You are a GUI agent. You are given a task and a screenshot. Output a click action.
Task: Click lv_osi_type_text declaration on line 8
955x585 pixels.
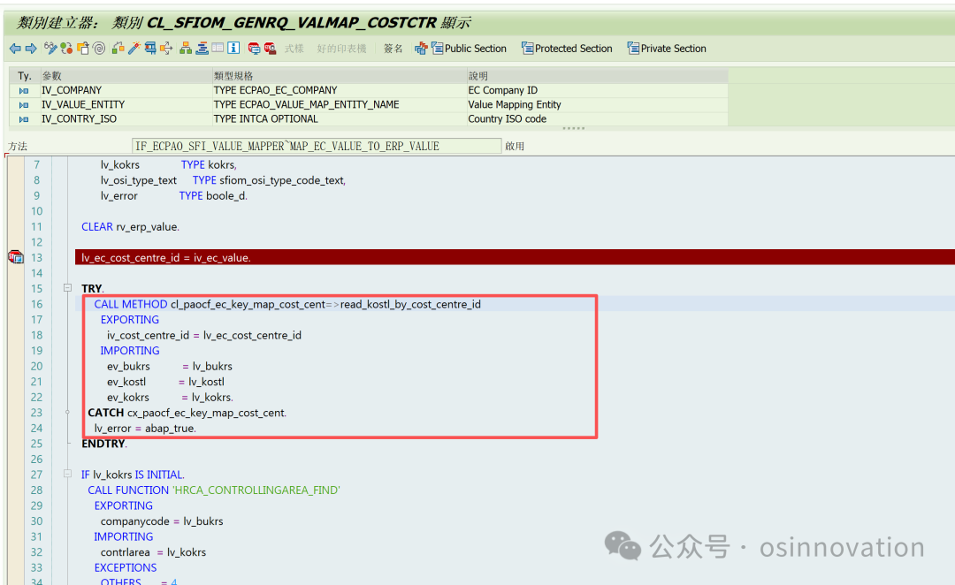(223, 180)
